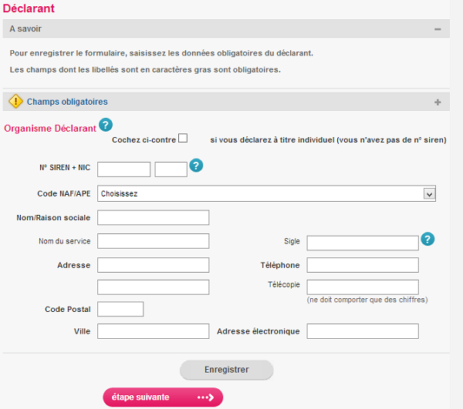Collapse the A savoir section
463x409 pixels.
click(438, 29)
